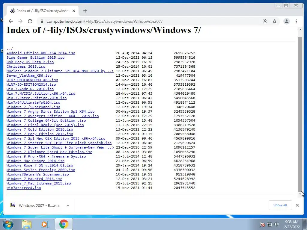Open Windows7BatmanVs Superman.iso link
This screenshot has width=307, height=230.
click(37, 175)
